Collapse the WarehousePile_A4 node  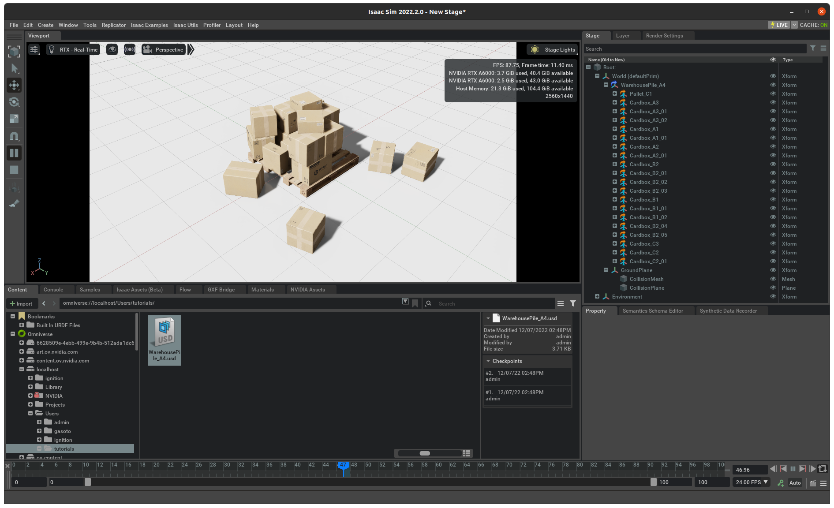[606, 85]
